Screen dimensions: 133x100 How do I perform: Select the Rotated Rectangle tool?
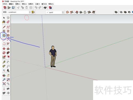coord(8,31)
